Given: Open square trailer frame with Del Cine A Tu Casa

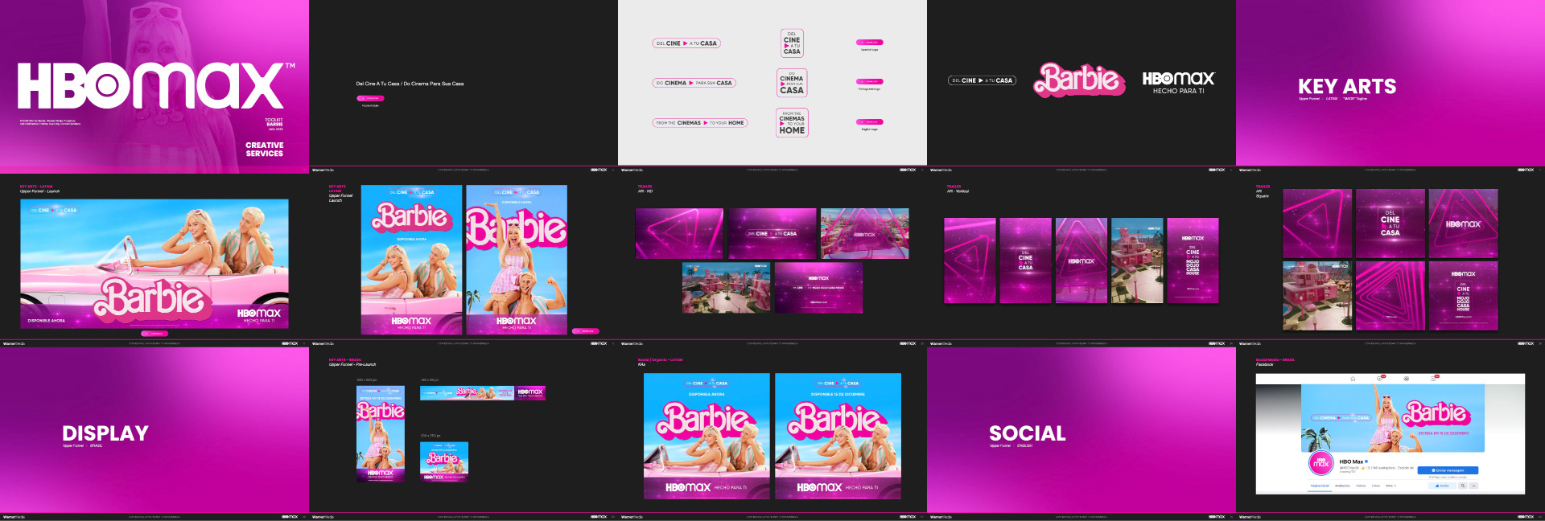Looking at the screenshot, I should click(1390, 224).
